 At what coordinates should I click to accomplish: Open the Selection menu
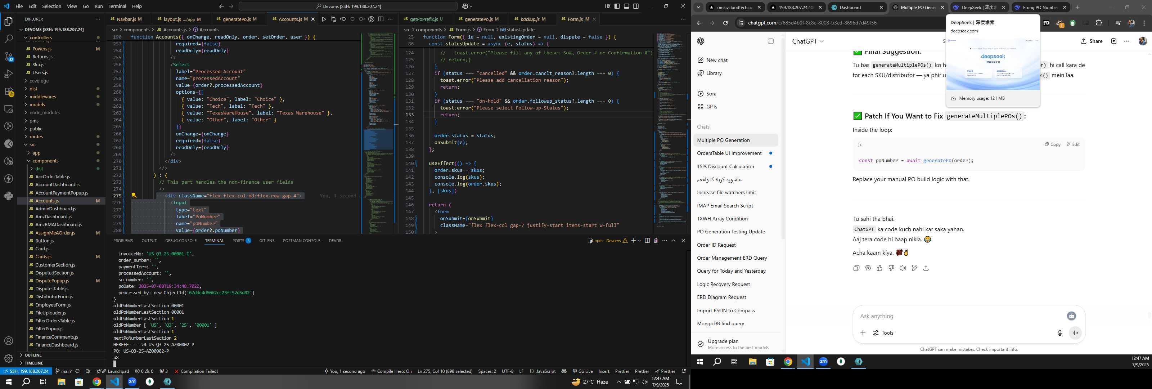51,6
